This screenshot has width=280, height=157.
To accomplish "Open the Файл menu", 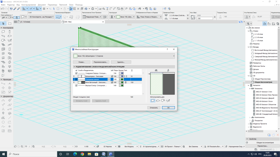I will pyautogui.click(x=3, y=5).
